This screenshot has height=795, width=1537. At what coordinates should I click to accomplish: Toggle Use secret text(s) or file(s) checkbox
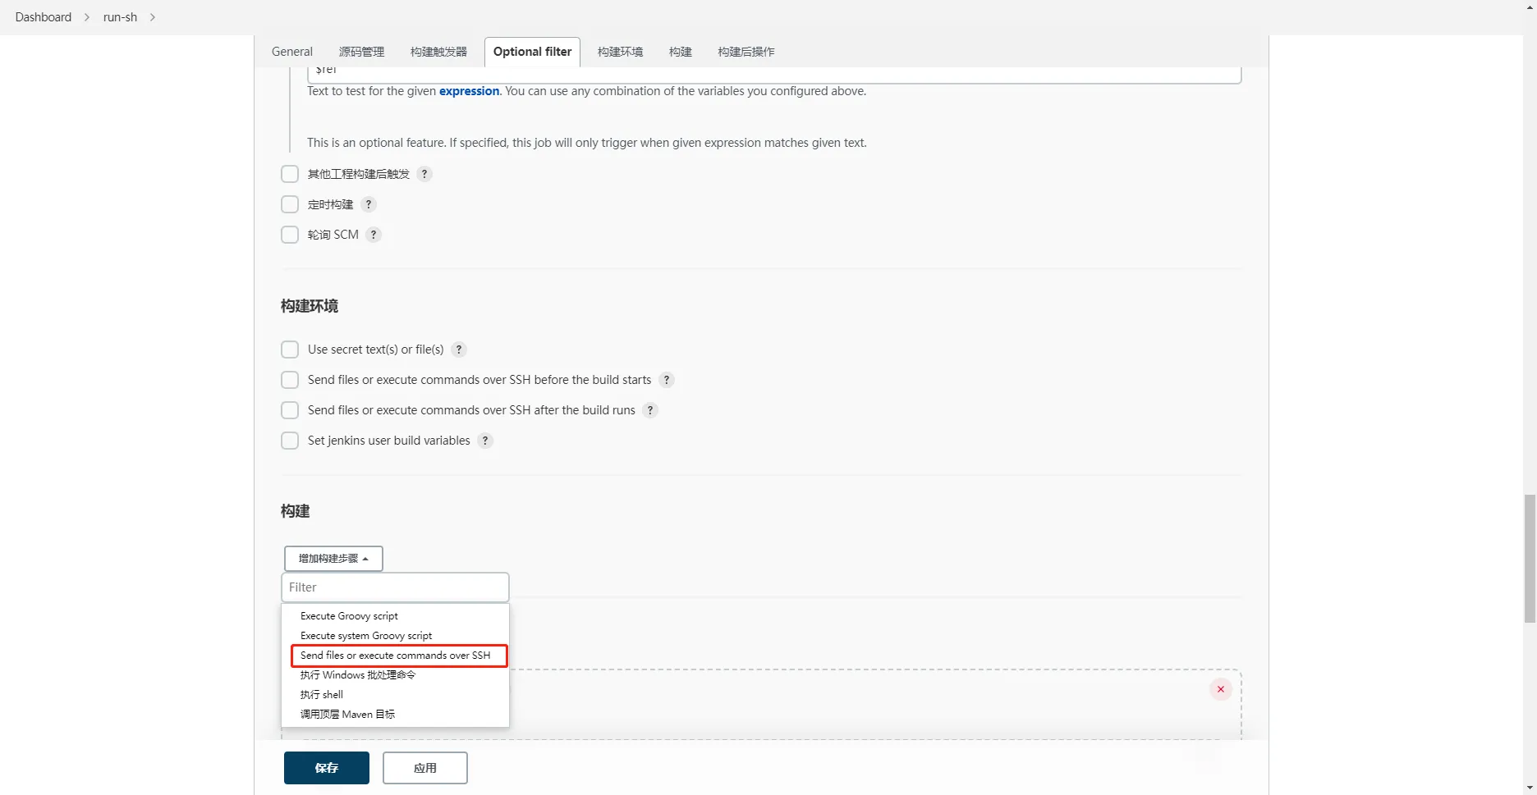click(x=290, y=350)
